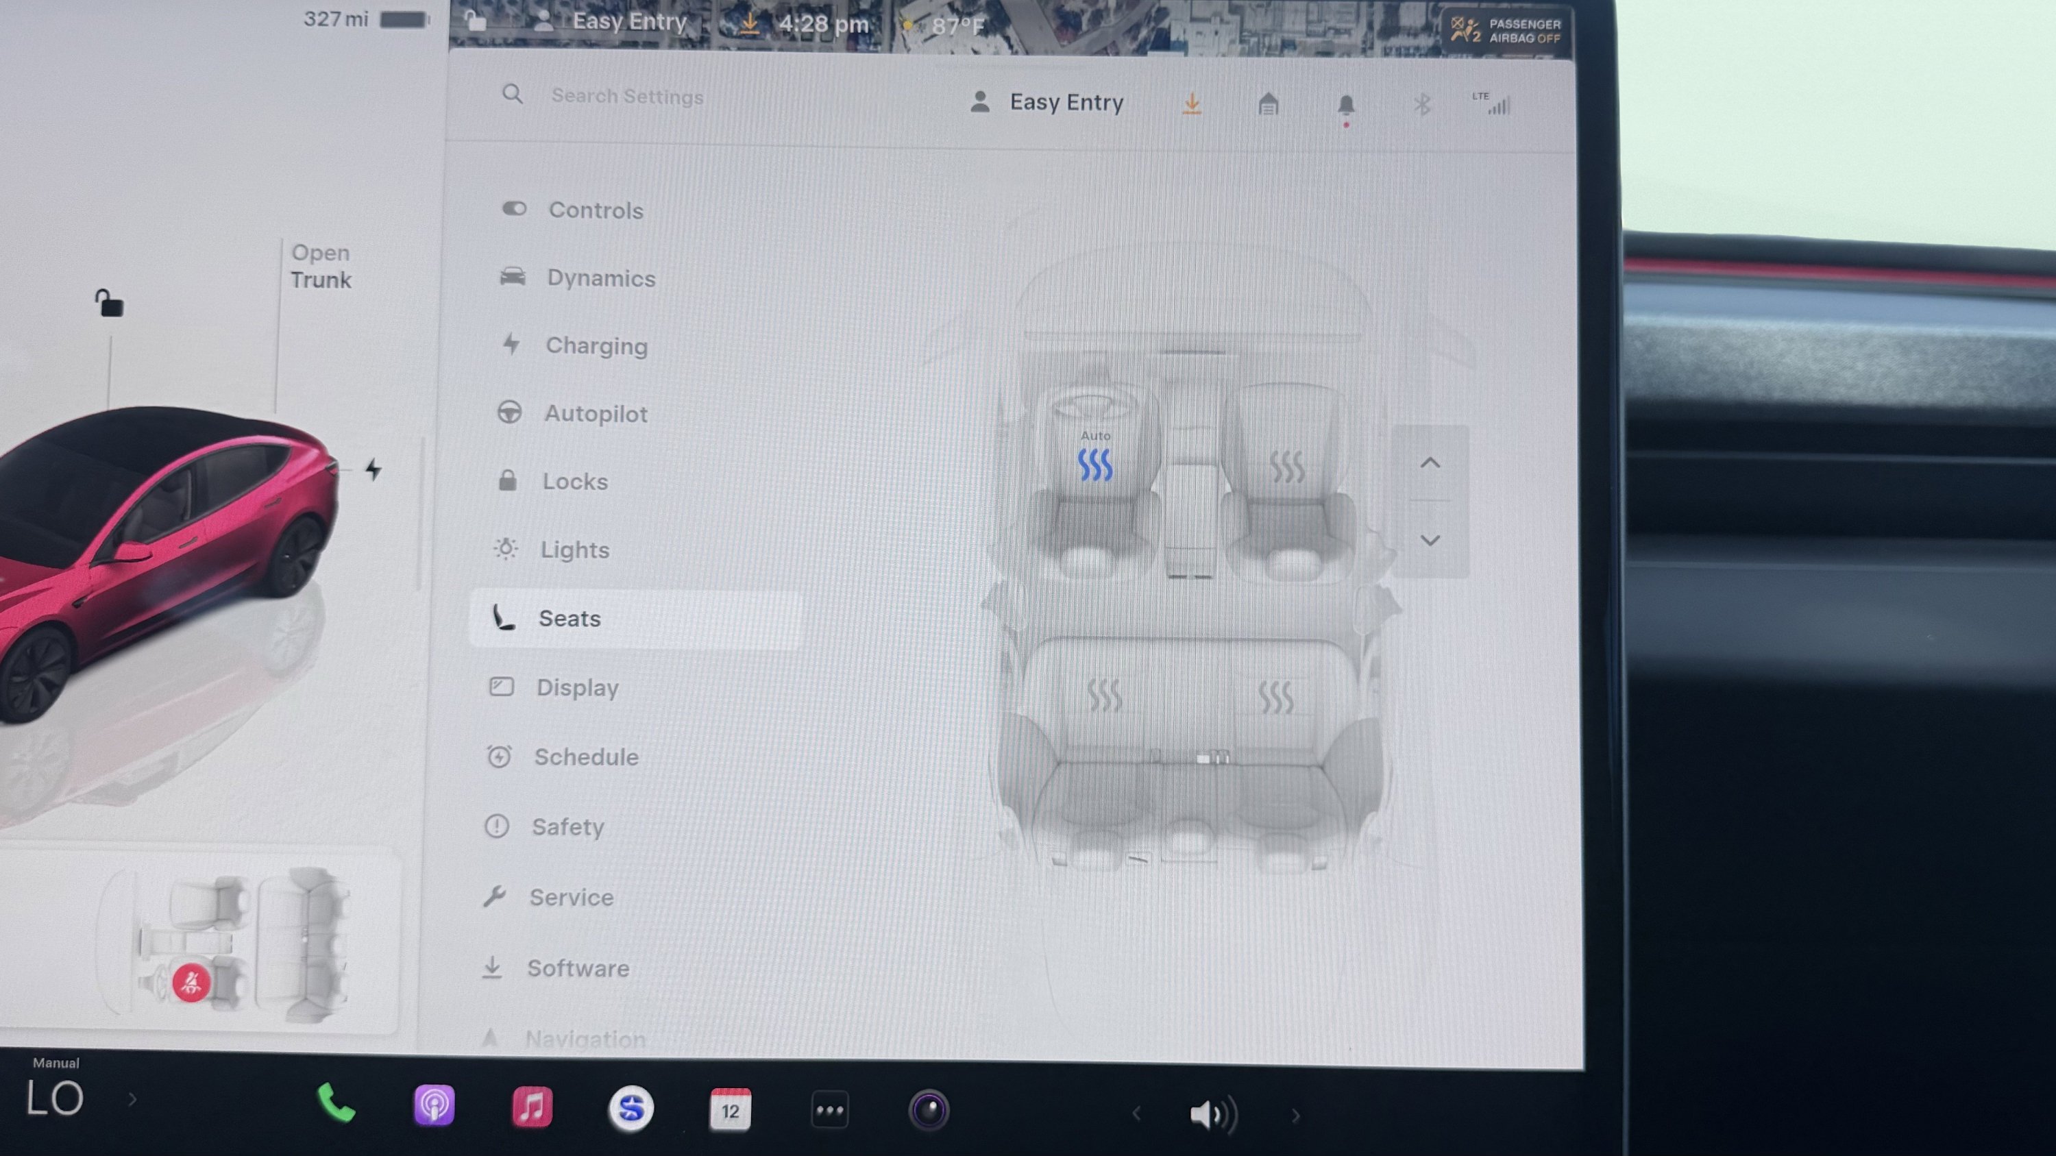Tap the 4:28 pm clock
2056x1156 pixels.
823,24
